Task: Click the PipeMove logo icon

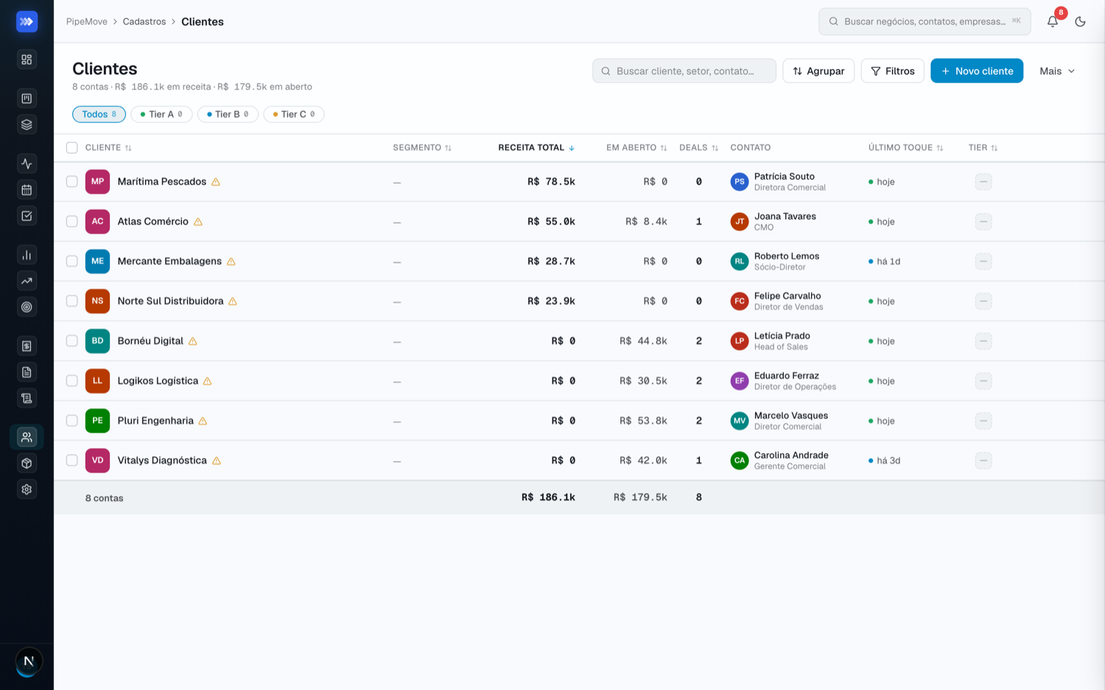Action: (27, 21)
